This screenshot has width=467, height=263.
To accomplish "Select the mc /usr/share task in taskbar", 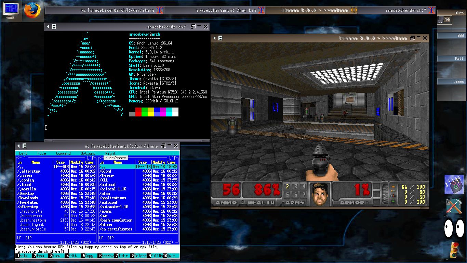I will (x=105, y=10).
